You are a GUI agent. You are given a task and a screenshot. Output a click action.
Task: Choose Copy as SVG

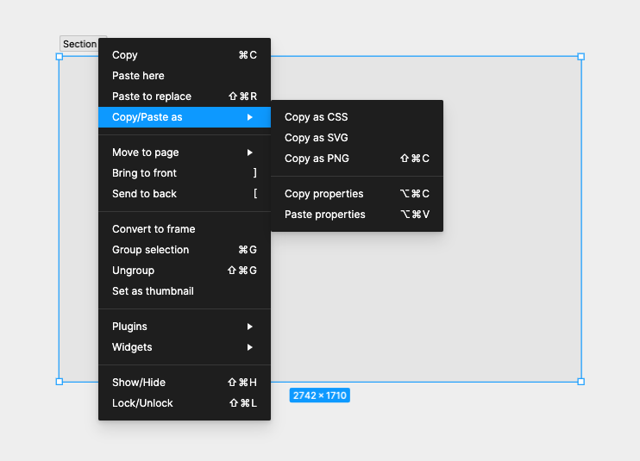pos(357,138)
